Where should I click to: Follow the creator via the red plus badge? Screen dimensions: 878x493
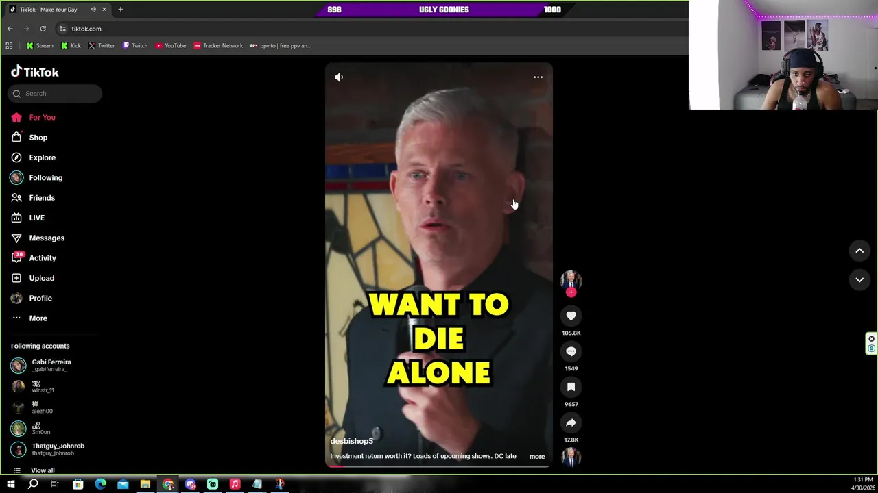coord(571,292)
